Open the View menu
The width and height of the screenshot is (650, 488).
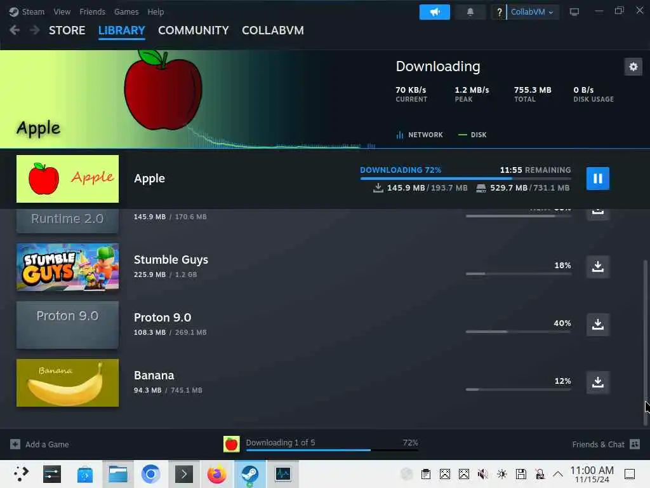pyautogui.click(x=62, y=12)
